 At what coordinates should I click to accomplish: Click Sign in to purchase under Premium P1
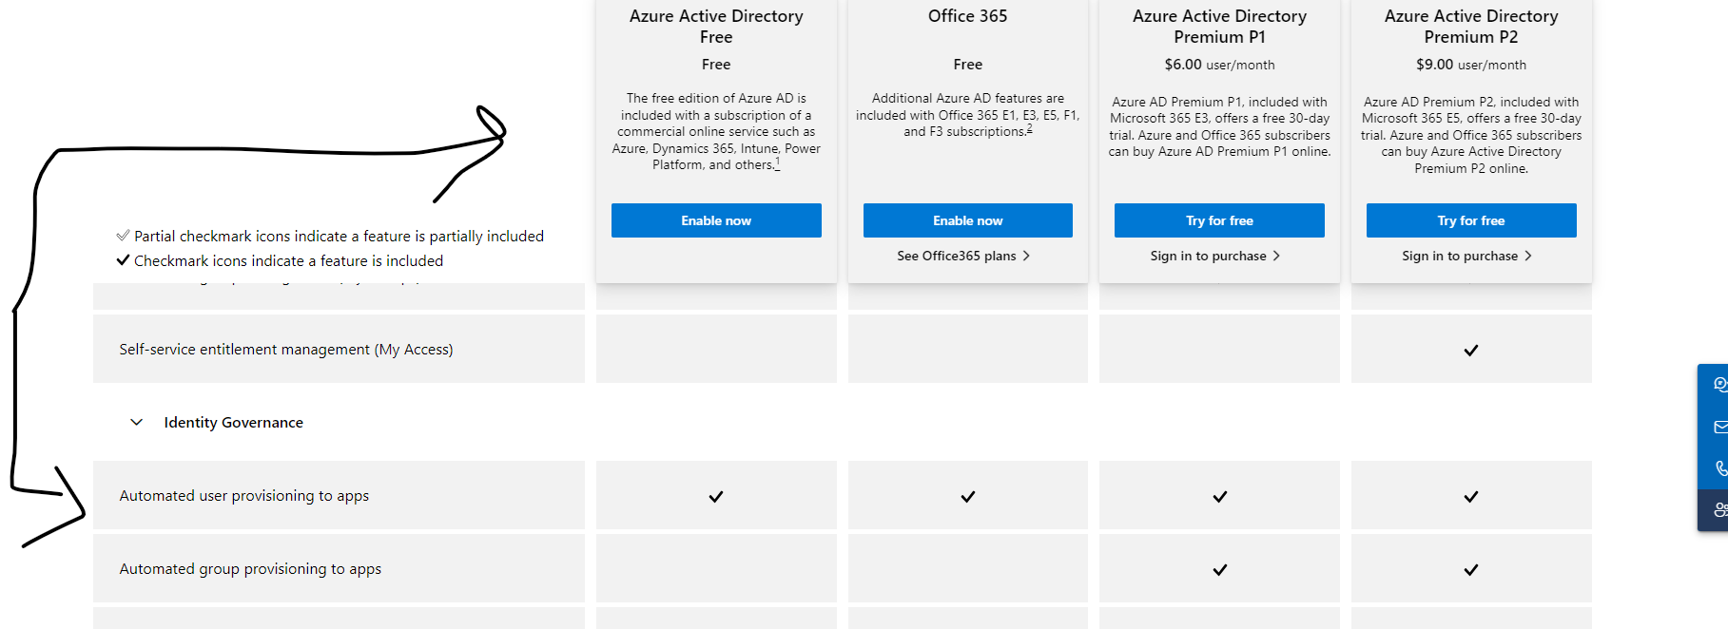pyautogui.click(x=1215, y=256)
